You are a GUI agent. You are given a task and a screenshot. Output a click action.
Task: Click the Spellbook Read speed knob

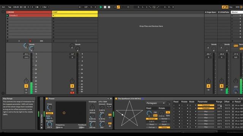149,113
